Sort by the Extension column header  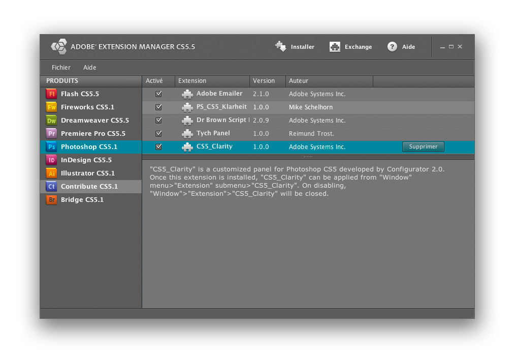tap(212, 81)
